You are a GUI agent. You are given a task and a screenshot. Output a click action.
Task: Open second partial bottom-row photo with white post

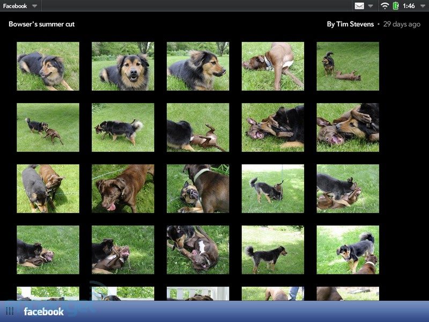point(123,294)
